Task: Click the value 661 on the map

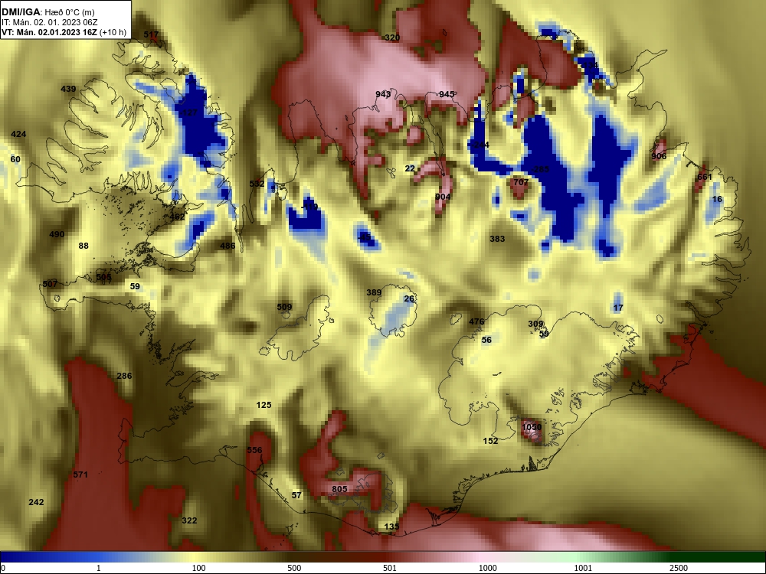Action: (x=705, y=178)
